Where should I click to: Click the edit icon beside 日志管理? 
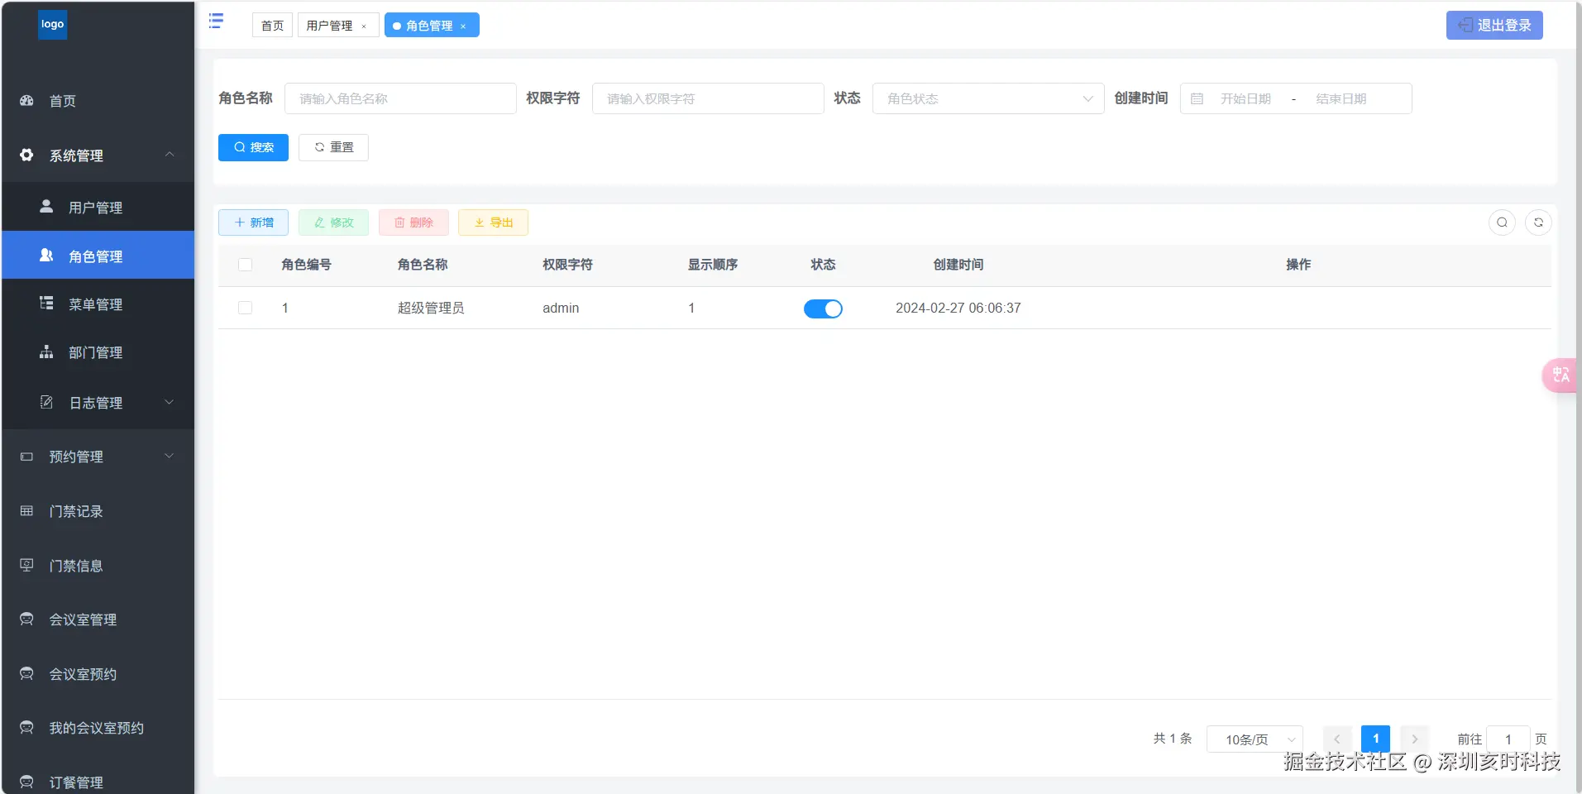click(x=46, y=402)
